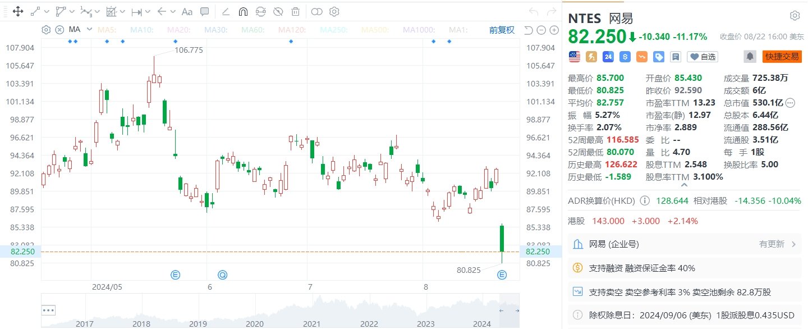Expand 总市值 more options ellipsis
Screen dimensions: 808x329
[790, 103]
